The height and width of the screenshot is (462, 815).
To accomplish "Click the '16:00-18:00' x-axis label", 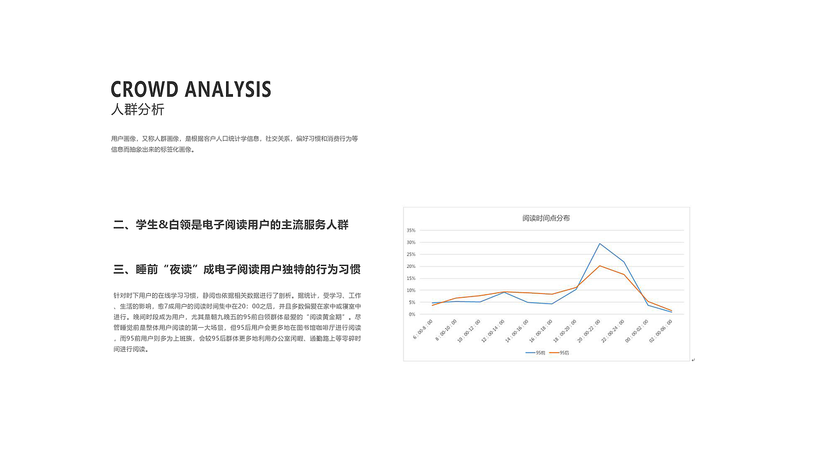I will click(x=540, y=331).
